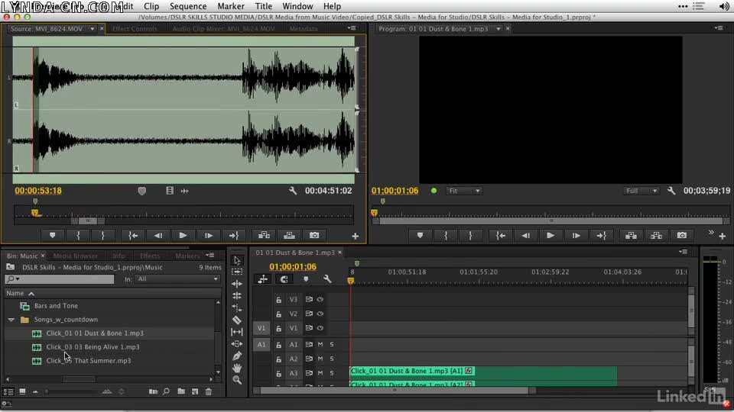Image resolution: width=734 pixels, height=412 pixels.
Task: Open the Marker menu
Action: (x=231, y=6)
